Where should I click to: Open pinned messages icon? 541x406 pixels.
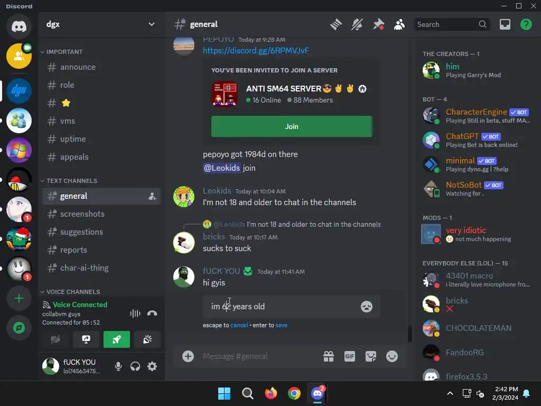378,24
